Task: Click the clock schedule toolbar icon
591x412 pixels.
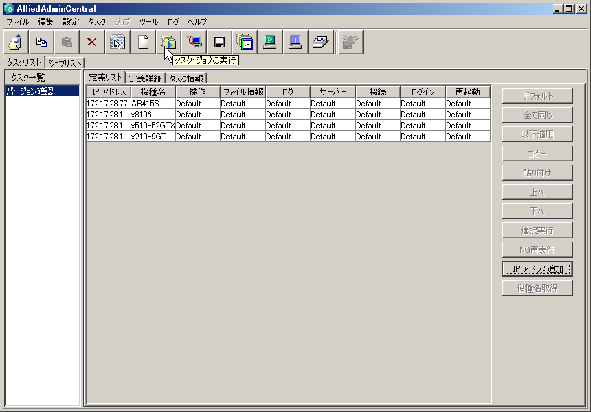Action: click(245, 42)
